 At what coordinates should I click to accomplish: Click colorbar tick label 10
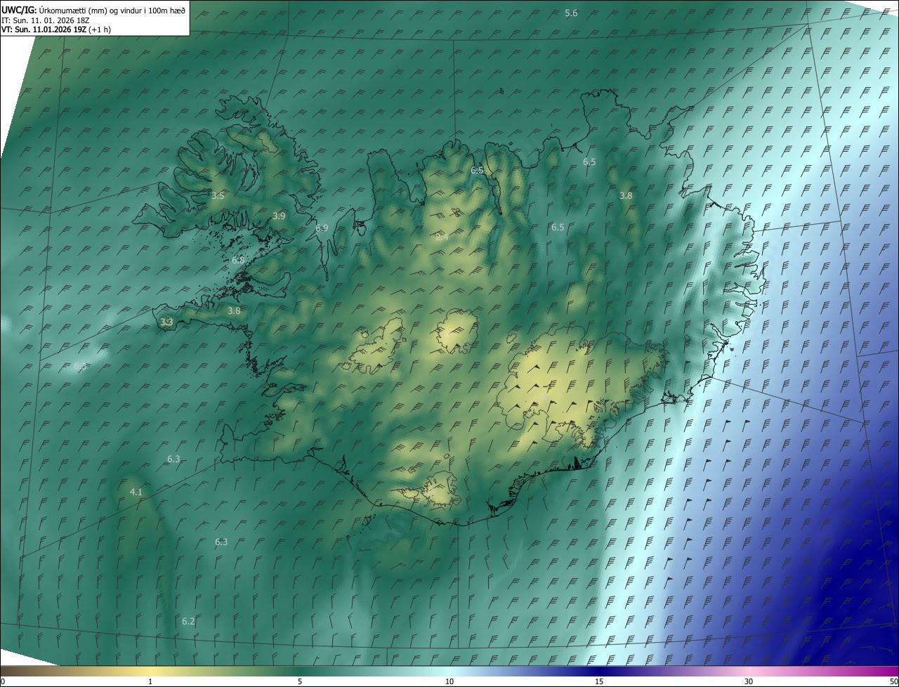click(449, 681)
